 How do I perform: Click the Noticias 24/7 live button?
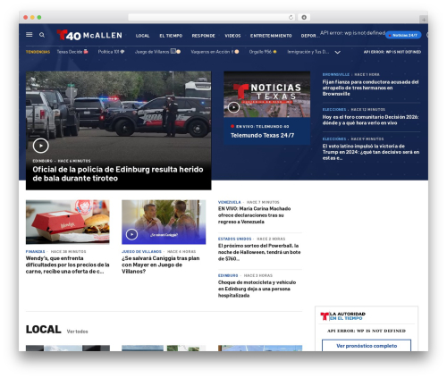point(403,35)
